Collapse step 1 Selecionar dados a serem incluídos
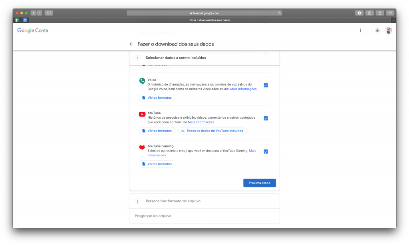 coord(204,58)
